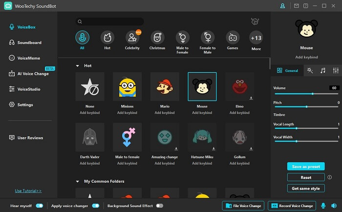Choose the Amazing change voice

[165, 137]
